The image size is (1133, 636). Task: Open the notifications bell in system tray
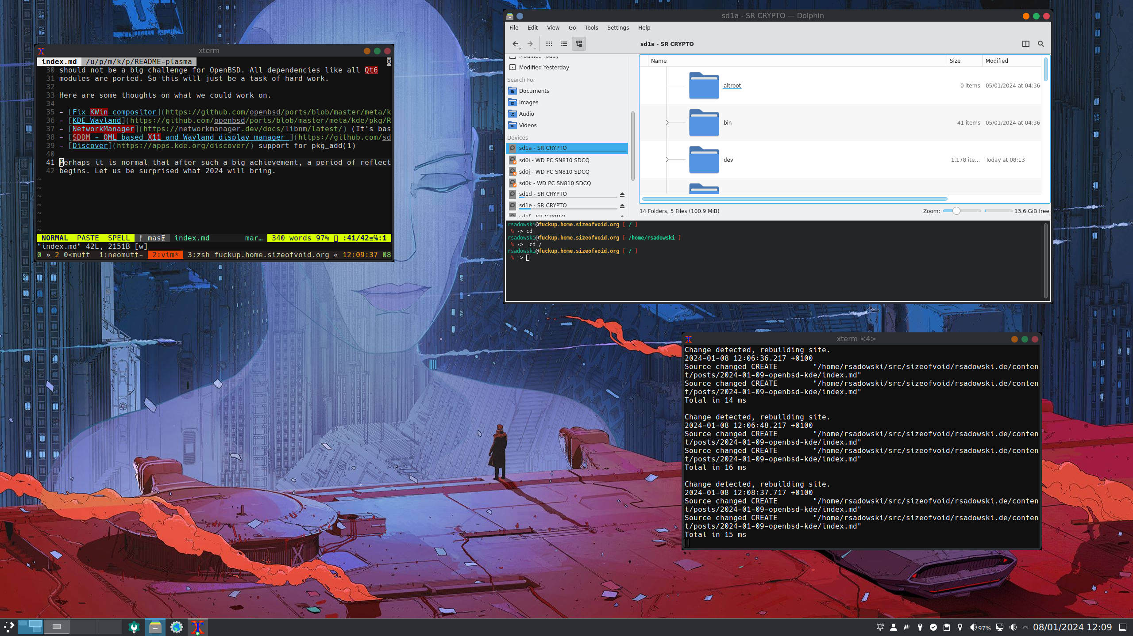tap(880, 627)
